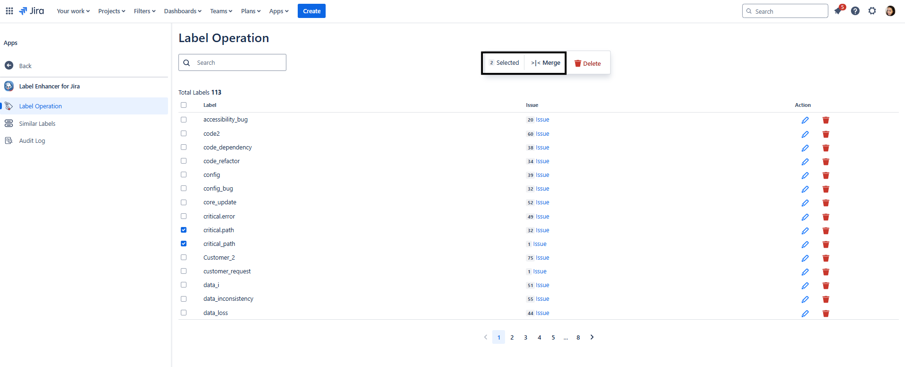
Task: Delete the accessibility_bug label via trash icon
Action: tap(826, 120)
